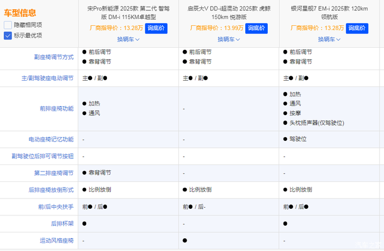Image resolution: width=384 pixels, height=251 pixels.
Task: Open the 启辰大V DD-i超混动 model title
Action: [x=229, y=13]
